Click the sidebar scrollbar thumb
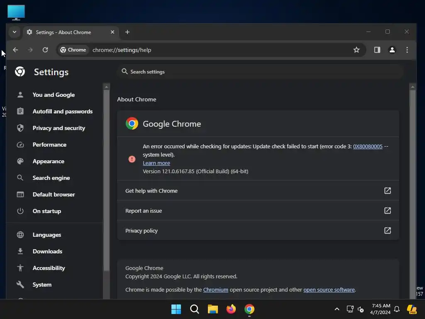 [107, 180]
